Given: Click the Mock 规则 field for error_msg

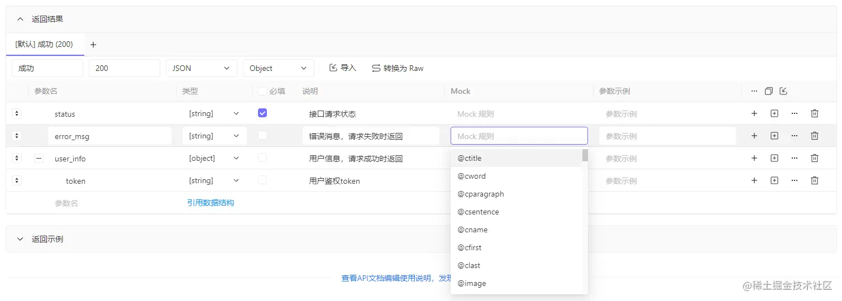Looking at the screenshot, I should 519,136.
